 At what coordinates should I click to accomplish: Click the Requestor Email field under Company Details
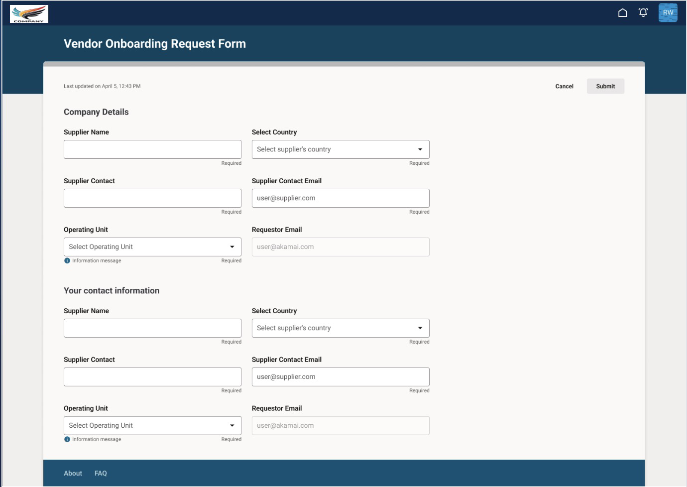point(341,246)
